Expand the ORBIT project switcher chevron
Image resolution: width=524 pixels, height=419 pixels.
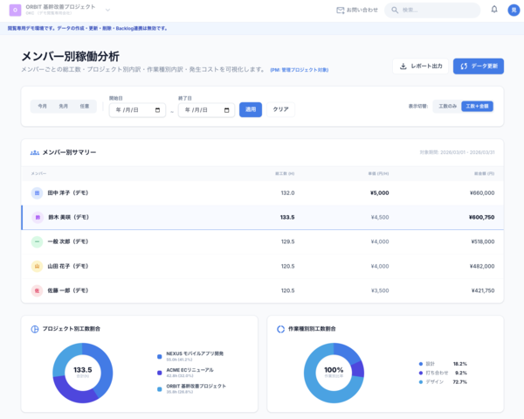(x=107, y=10)
